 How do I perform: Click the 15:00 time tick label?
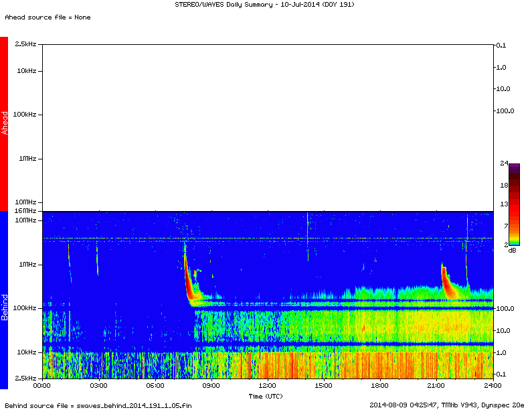(324, 385)
